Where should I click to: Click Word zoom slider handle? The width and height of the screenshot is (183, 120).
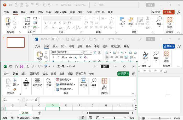tap(160, 118)
